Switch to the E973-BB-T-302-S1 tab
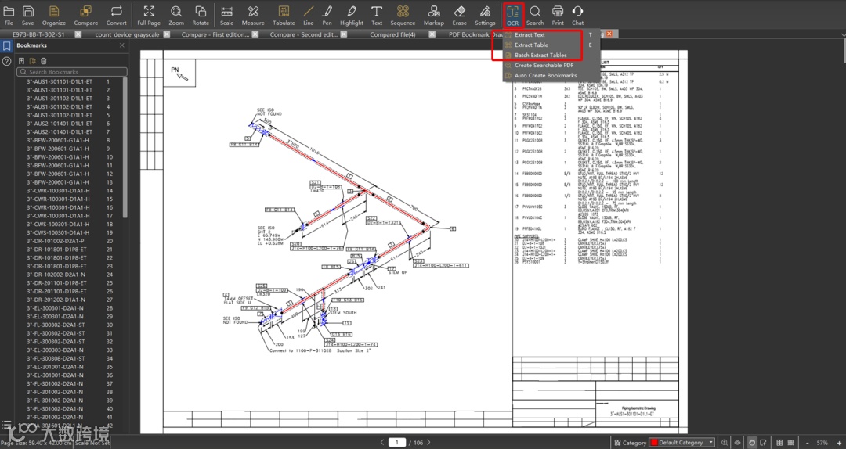This screenshot has width=846, height=449. pyautogui.click(x=38, y=34)
